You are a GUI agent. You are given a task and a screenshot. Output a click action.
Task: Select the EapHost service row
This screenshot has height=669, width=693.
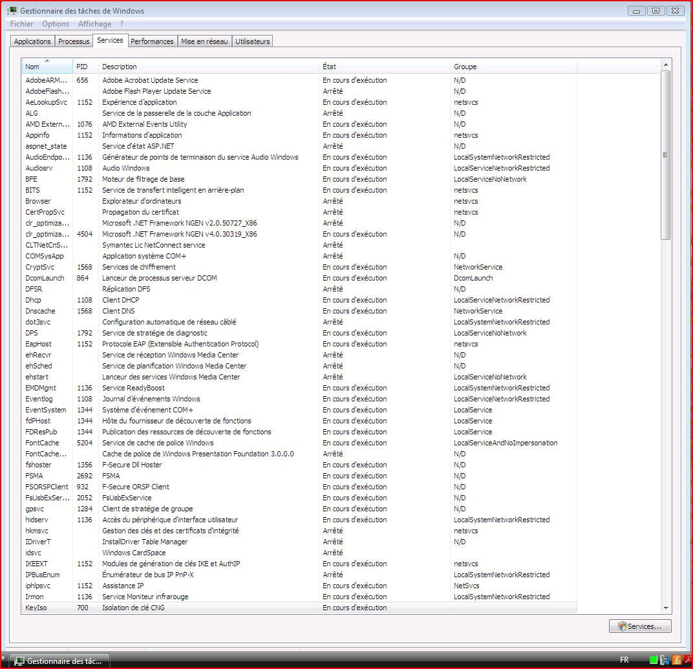299,344
